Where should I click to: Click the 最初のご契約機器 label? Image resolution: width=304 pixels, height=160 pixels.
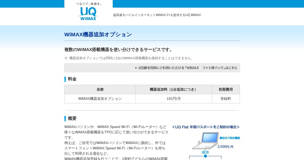coord(230,138)
